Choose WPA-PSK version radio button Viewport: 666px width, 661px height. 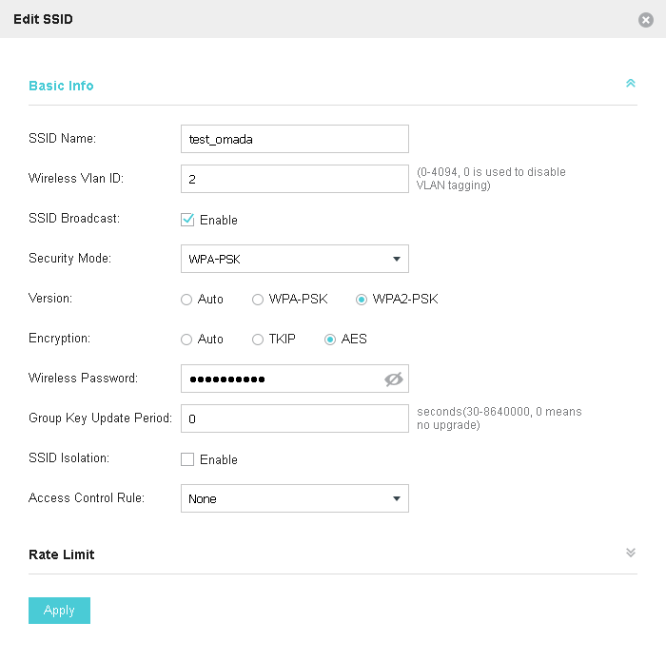coord(258,300)
